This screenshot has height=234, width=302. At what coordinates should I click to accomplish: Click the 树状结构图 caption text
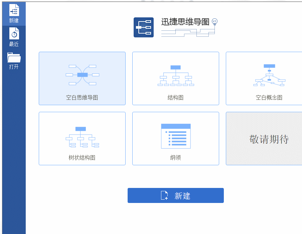(82, 158)
